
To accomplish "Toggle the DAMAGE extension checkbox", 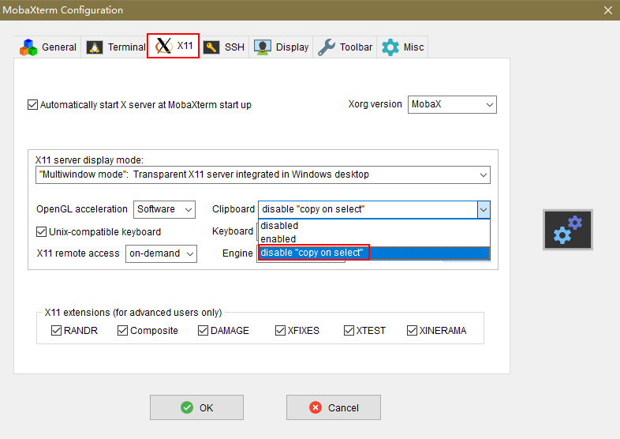I will pyautogui.click(x=203, y=330).
